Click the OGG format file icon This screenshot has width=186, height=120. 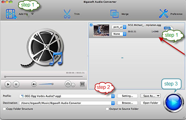click(x=168, y=28)
